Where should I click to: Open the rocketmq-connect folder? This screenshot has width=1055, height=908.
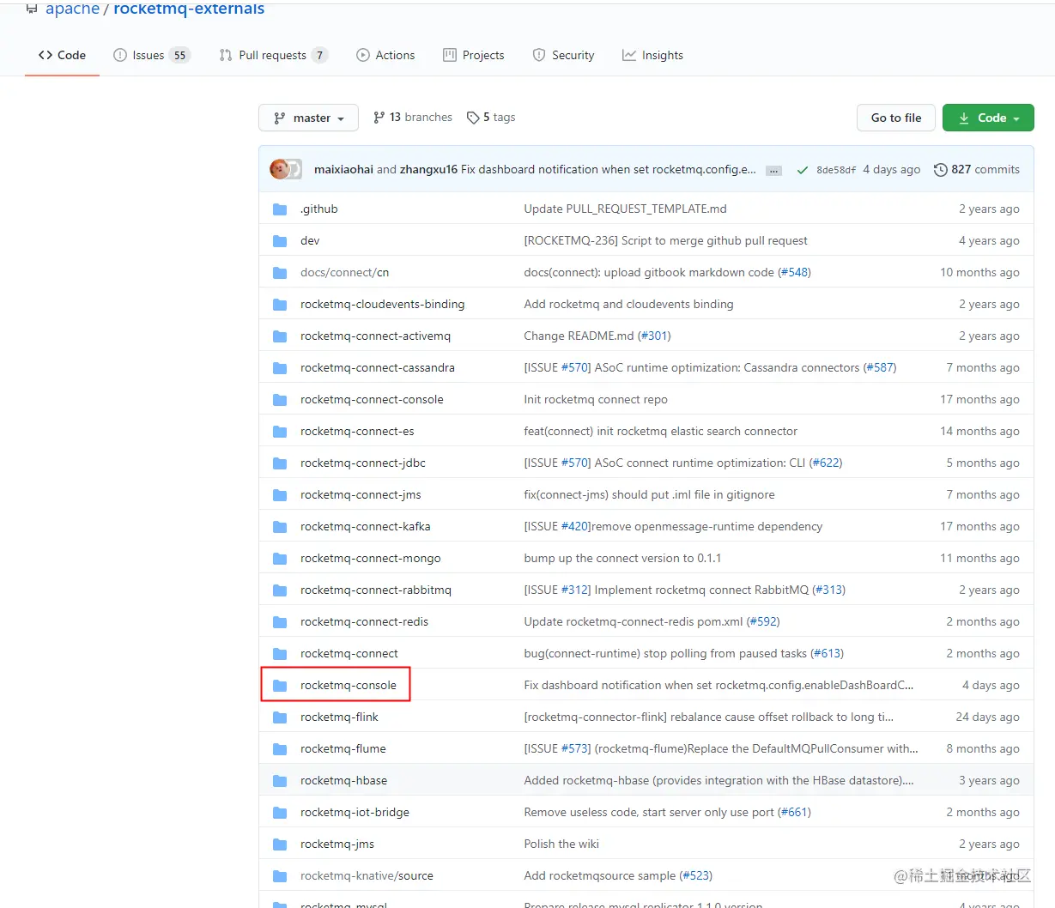(349, 654)
